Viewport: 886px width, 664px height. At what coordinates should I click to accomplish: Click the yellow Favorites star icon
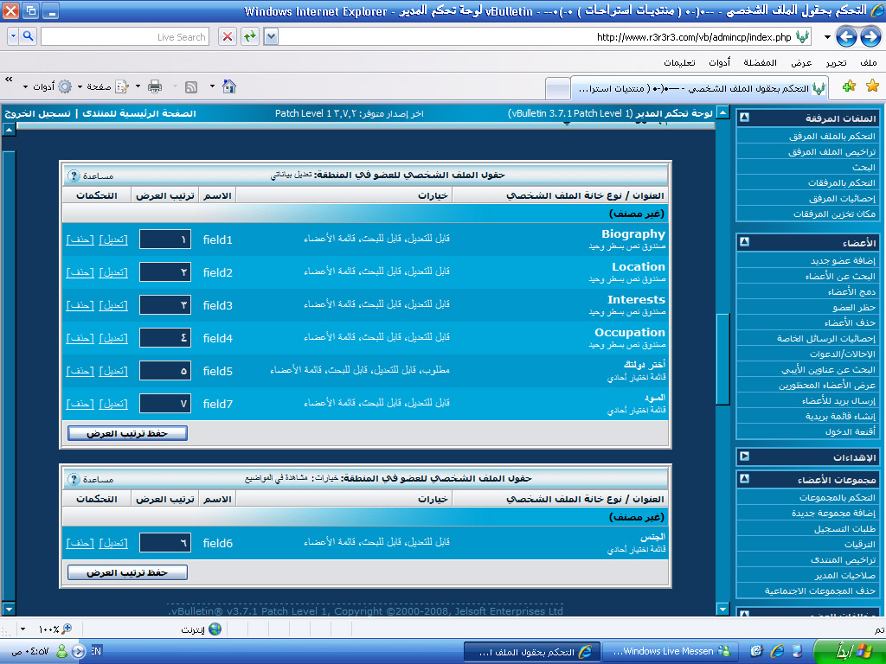(872, 86)
